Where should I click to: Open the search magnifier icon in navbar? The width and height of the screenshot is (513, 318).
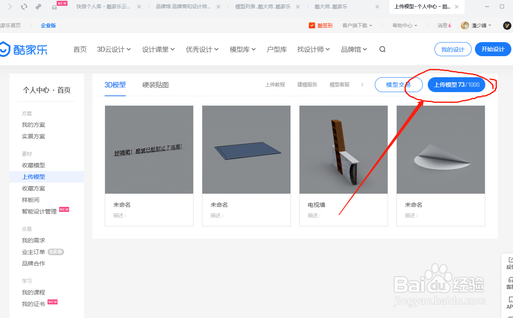382,49
